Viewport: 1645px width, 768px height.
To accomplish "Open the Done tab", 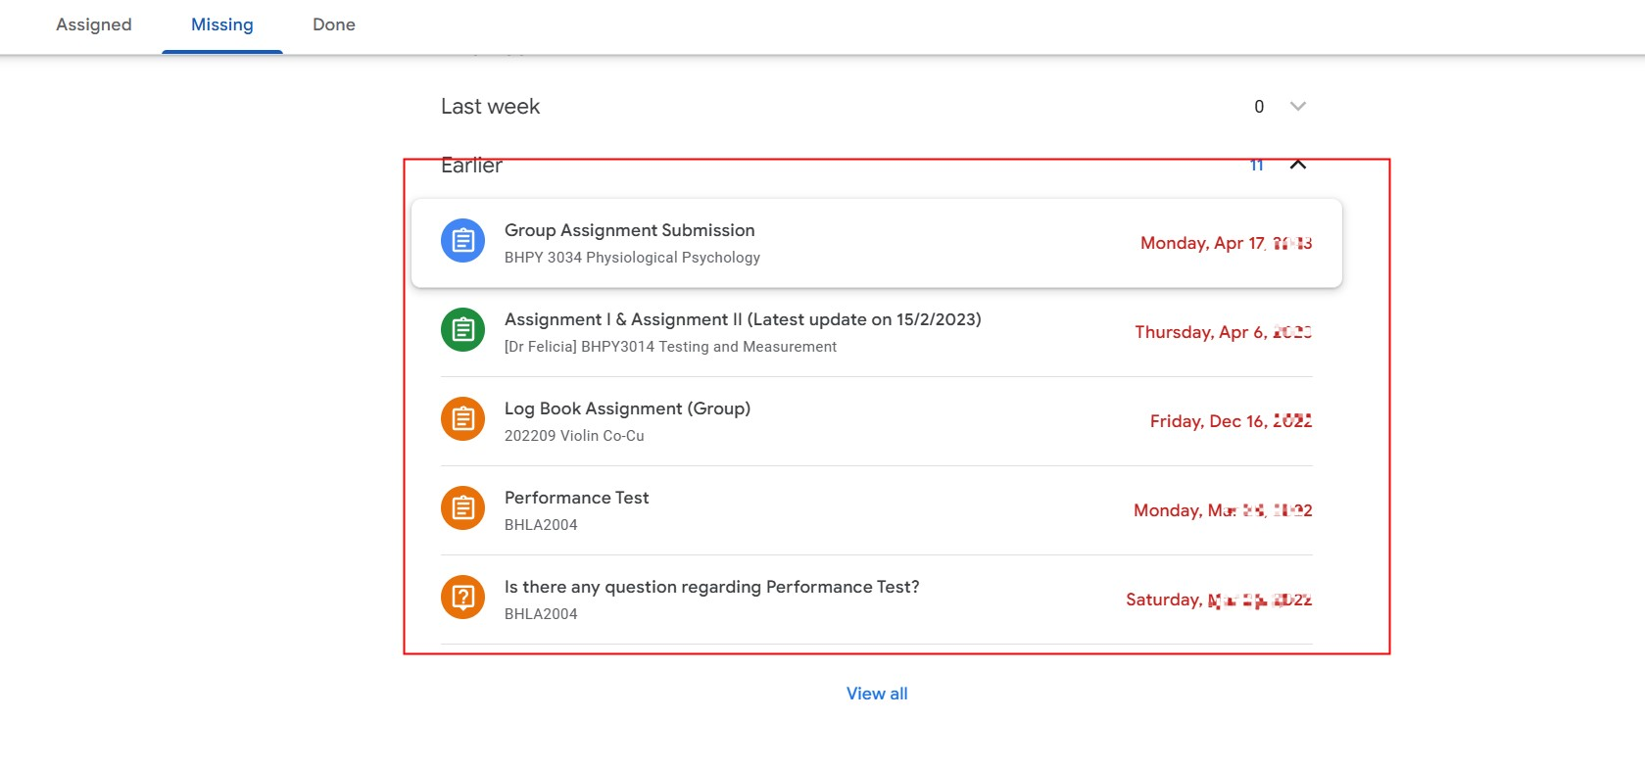I will (x=334, y=24).
